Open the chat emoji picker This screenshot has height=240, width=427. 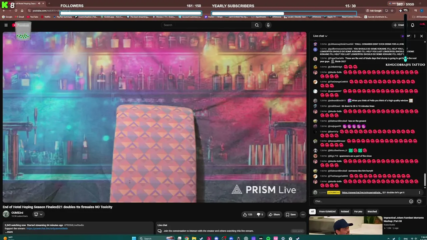[x=411, y=201]
